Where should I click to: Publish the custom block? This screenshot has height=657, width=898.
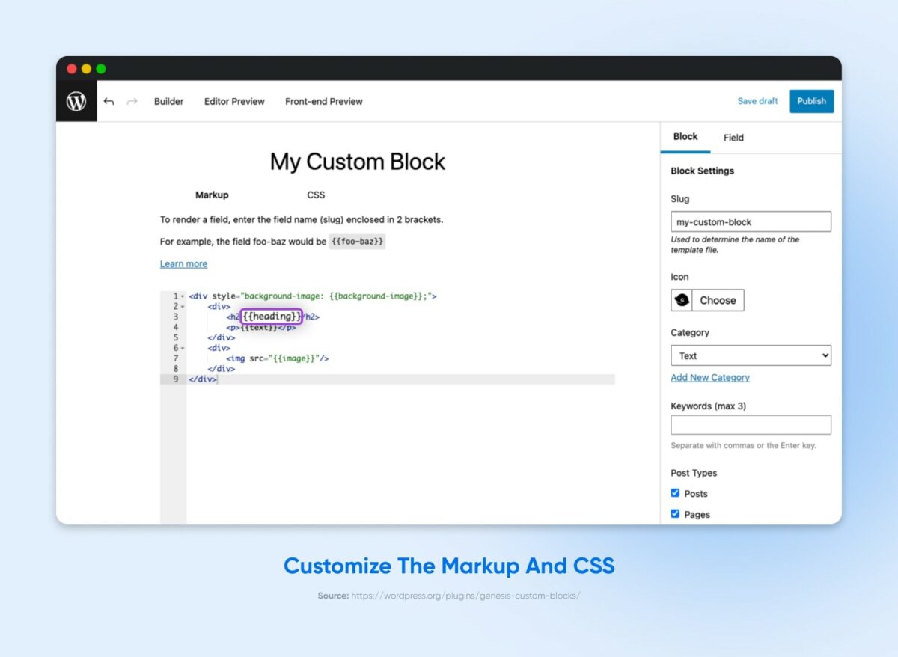pyautogui.click(x=811, y=101)
